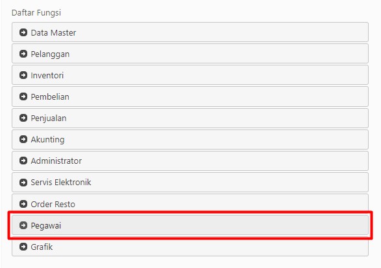Click the arrow icon beside Grafik

tap(23, 247)
